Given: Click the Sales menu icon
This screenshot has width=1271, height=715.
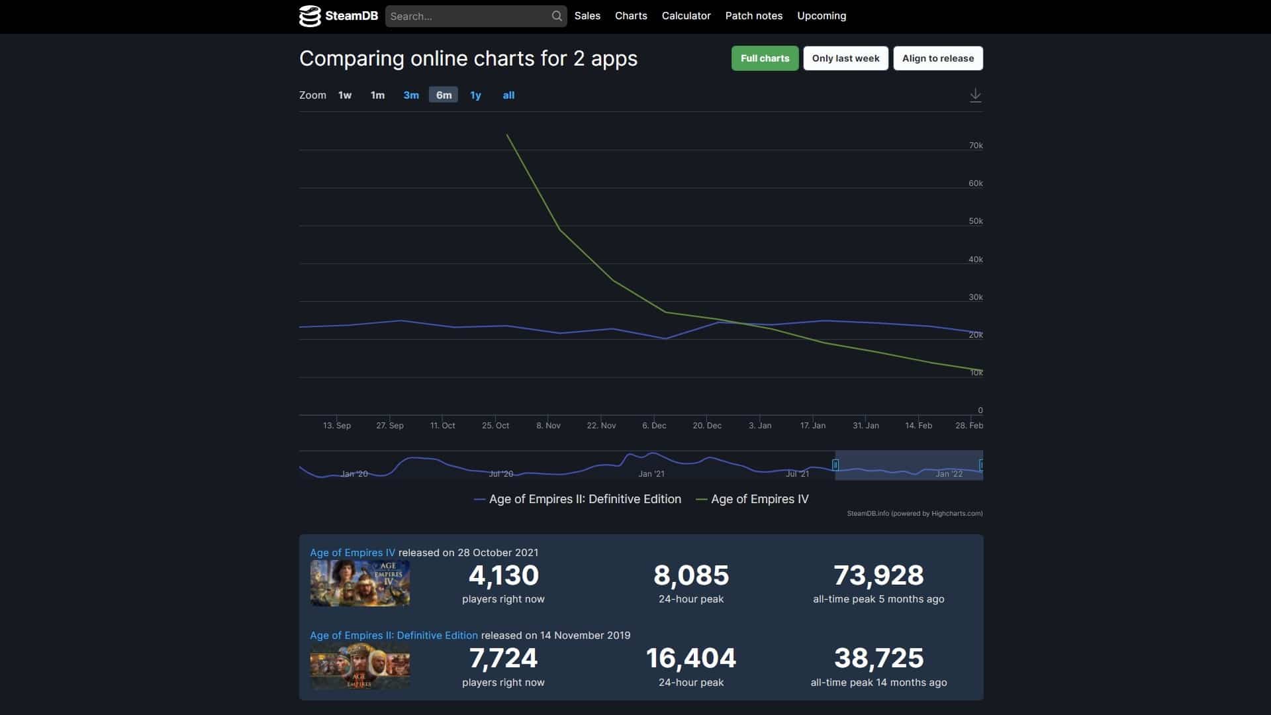Looking at the screenshot, I should (587, 16).
